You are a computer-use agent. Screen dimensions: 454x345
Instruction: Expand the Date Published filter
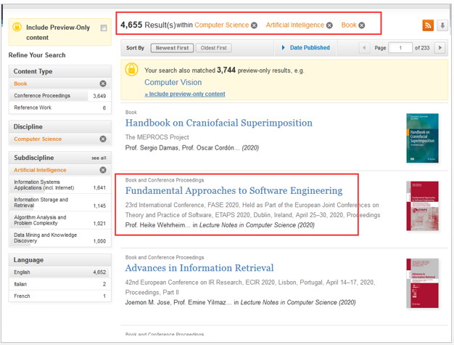[306, 47]
